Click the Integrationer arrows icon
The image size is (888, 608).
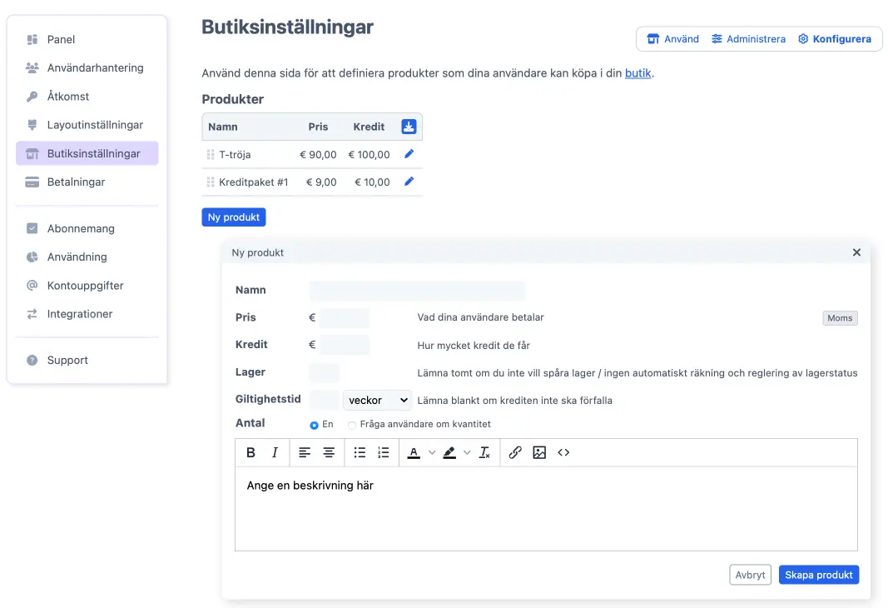[x=32, y=314]
